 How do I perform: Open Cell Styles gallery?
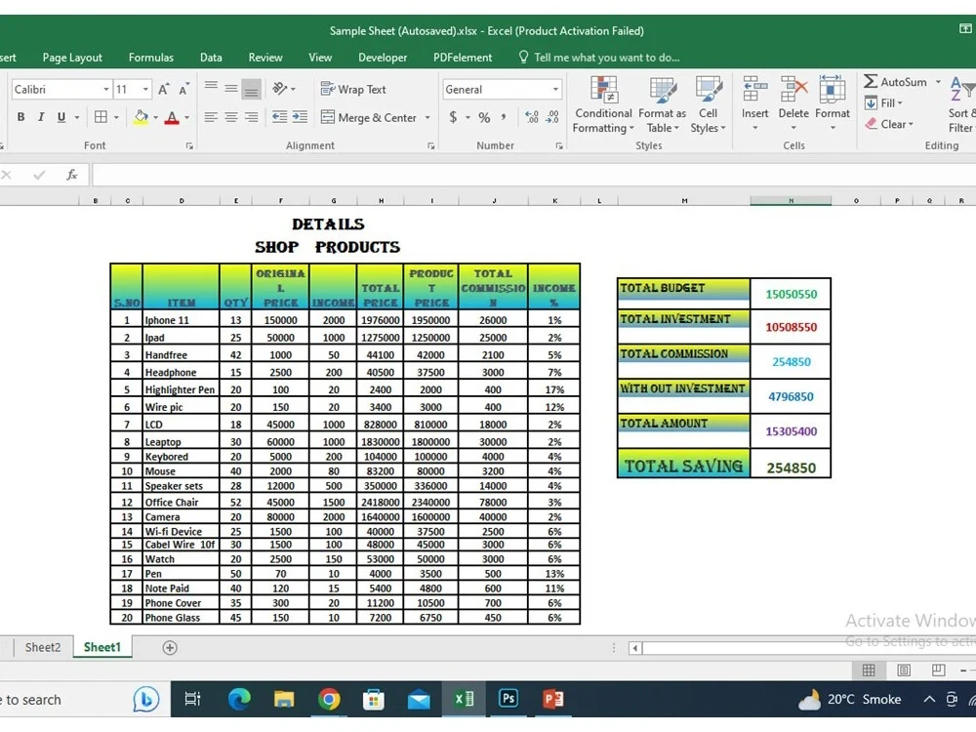pos(708,104)
